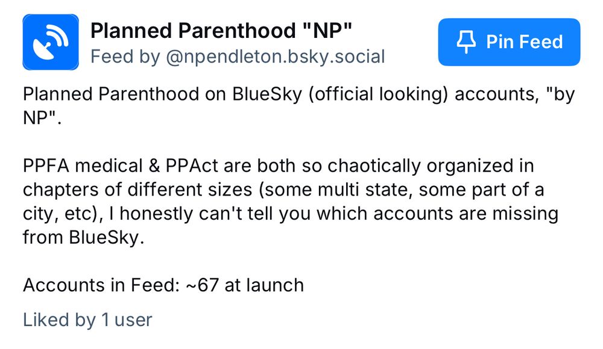The height and width of the screenshot is (349, 603).
Task: Click the "Pin Feed" label text
Action: pyautogui.click(x=524, y=42)
